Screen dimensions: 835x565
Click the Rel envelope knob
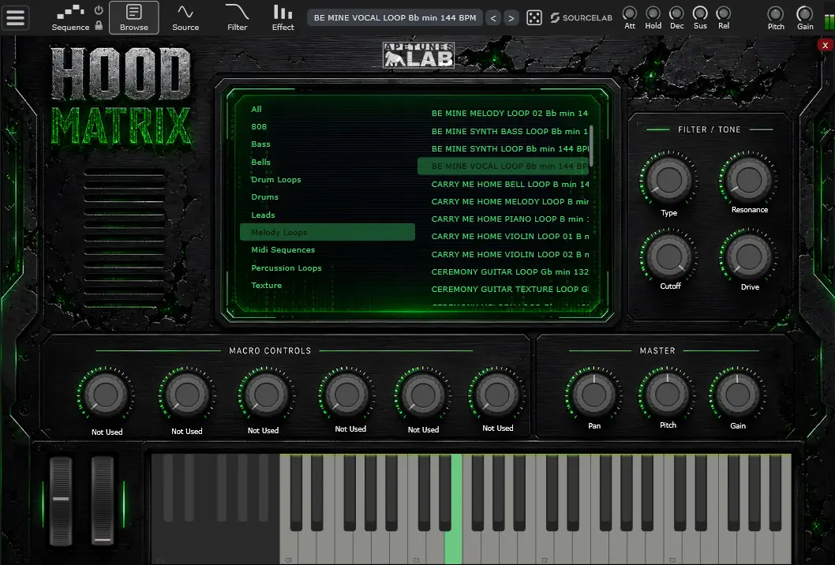(x=723, y=13)
